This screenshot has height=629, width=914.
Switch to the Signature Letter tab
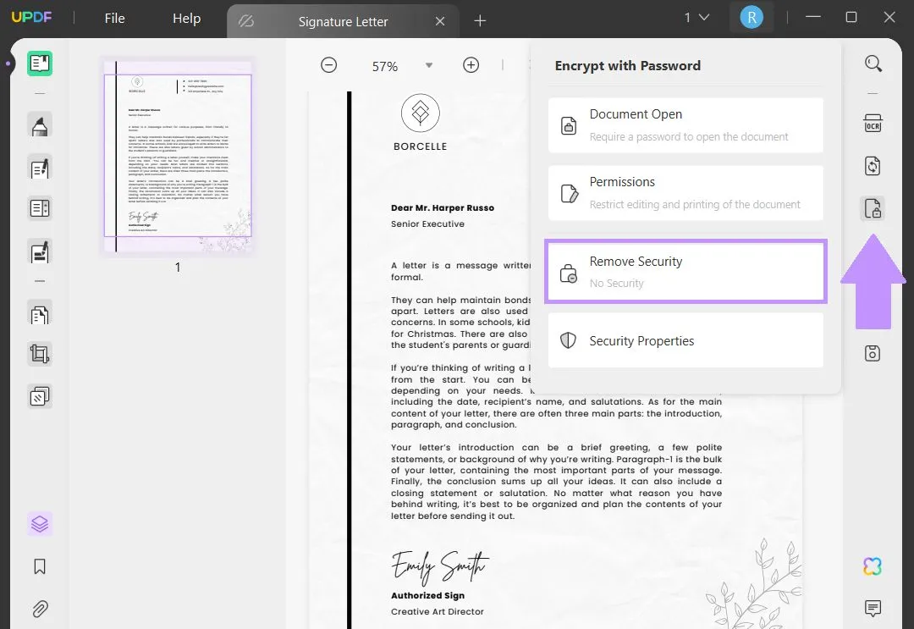(x=342, y=21)
